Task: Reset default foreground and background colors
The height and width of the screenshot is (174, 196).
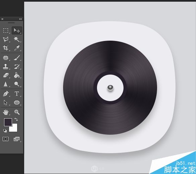Action: coord(5,131)
